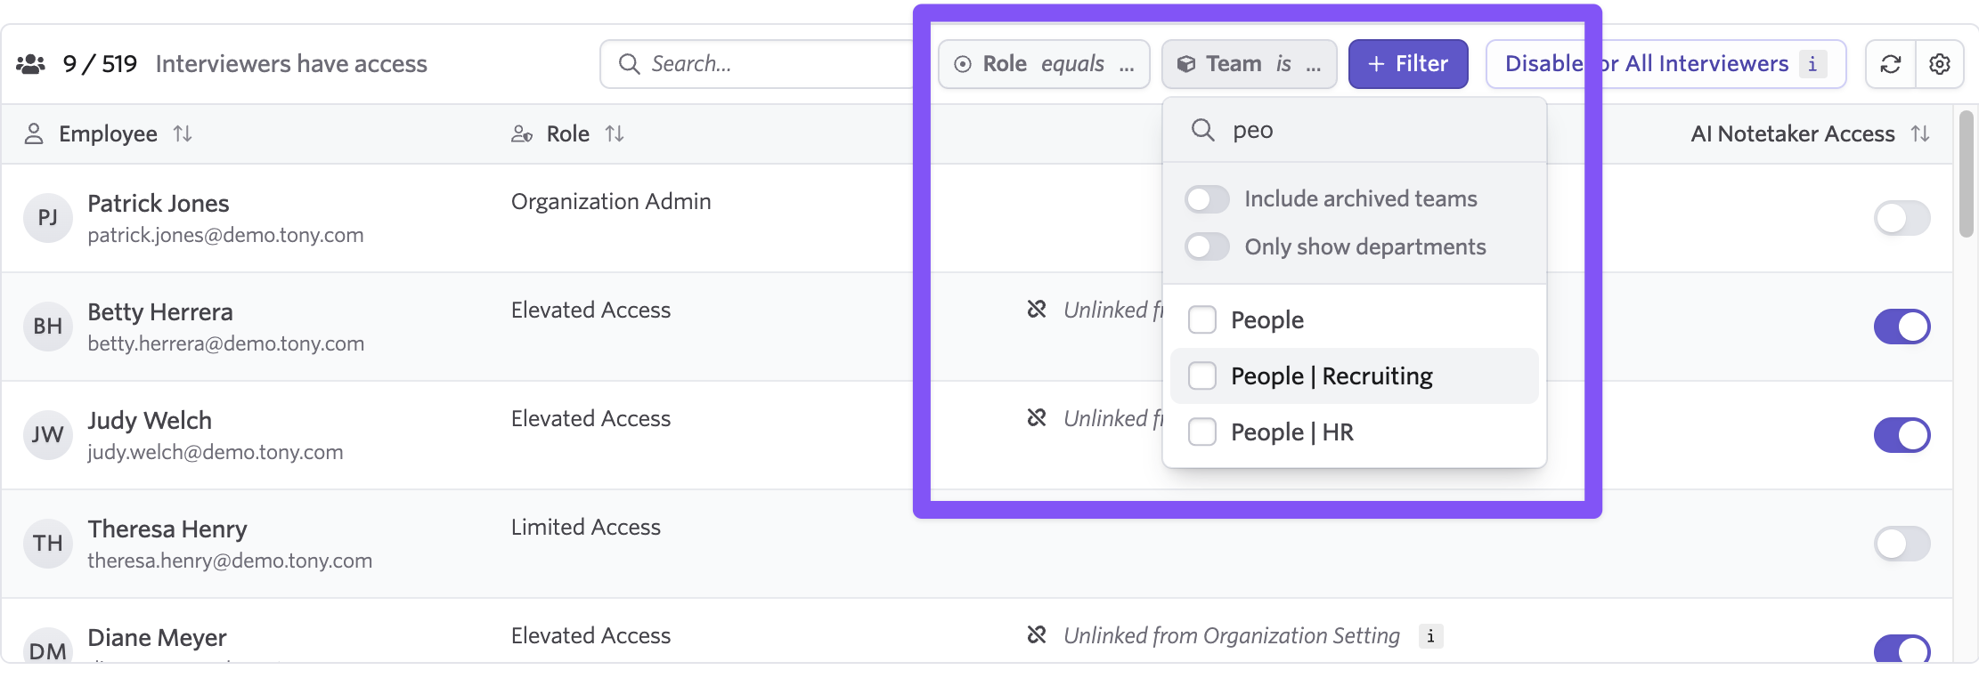Turn on Only show departments toggle
The height and width of the screenshot is (678, 1979).
[1207, 246]
